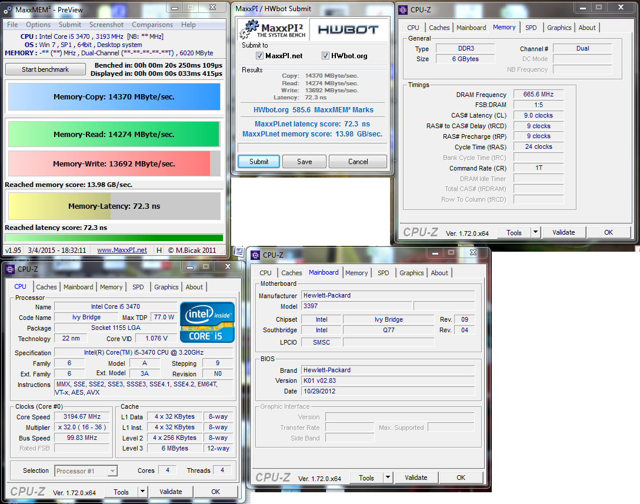Click the Memory-Copy blue result bar
This screenshot has width=640, height=504.
point(114,96)
